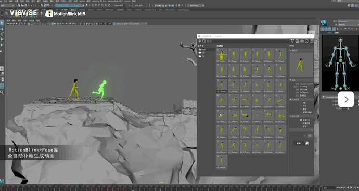Click the eye visibility icon in library toolbar
The image size is (359, 191).
pyautogui.click(x=302, y=41)
